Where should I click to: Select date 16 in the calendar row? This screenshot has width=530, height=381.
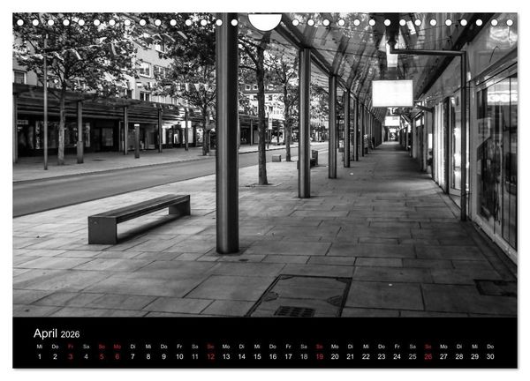(x=273, y=356)
